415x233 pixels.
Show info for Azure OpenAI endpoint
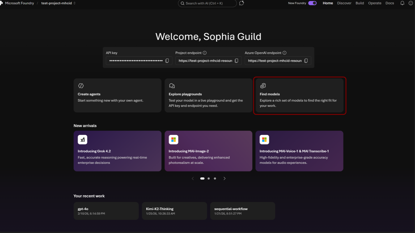(284, 53)
